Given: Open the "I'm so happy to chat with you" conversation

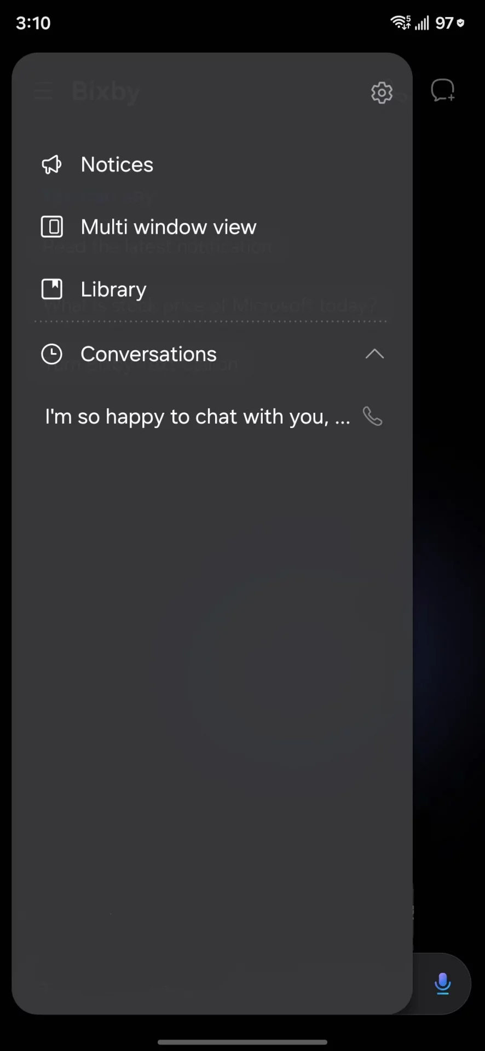Looking at the screenshot, I should (198, 417).
